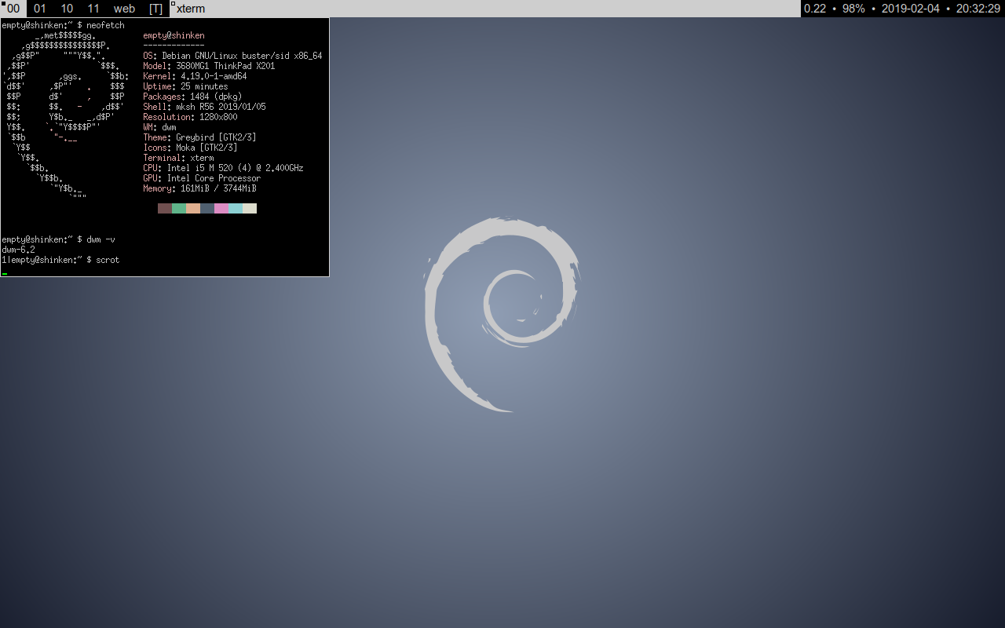The height and width of the screenshot is (628, 1005).
Task: Click the 'Icons: Moka [GTK2/3]' line
Action: [x=190, y=148]
